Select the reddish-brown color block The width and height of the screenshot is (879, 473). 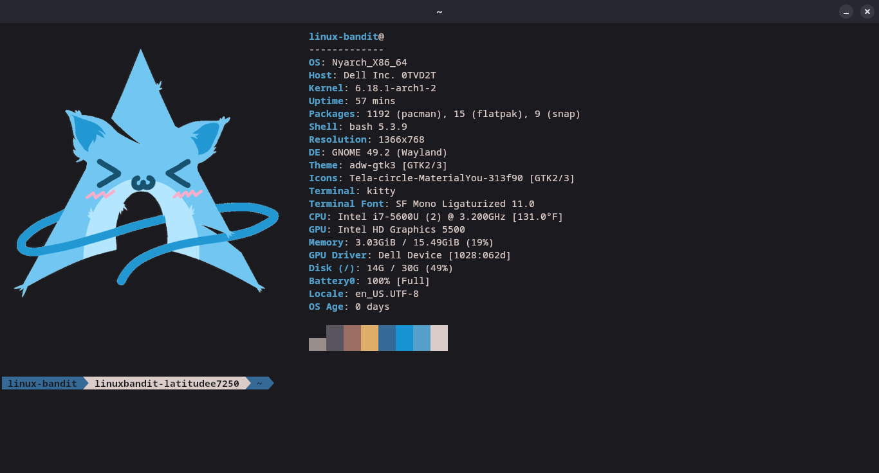[352, 338]
